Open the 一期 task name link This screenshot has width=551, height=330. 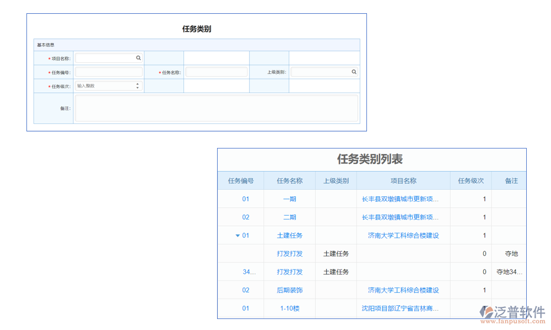289,199
